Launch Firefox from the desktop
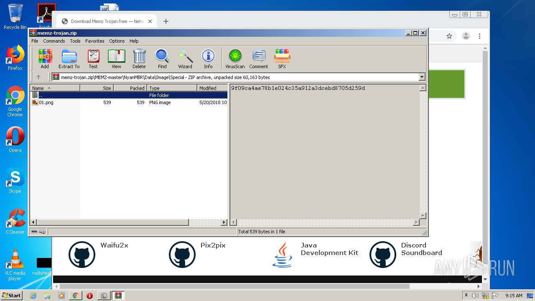The height and width of the screenshot is (301, 535). point(15,58)
